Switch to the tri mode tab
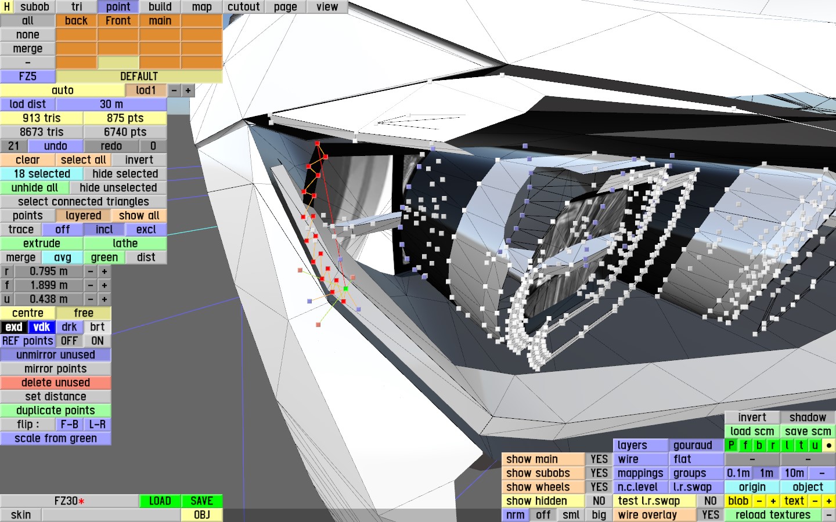This screenshot has height=522, width=836. pos(77,7)
